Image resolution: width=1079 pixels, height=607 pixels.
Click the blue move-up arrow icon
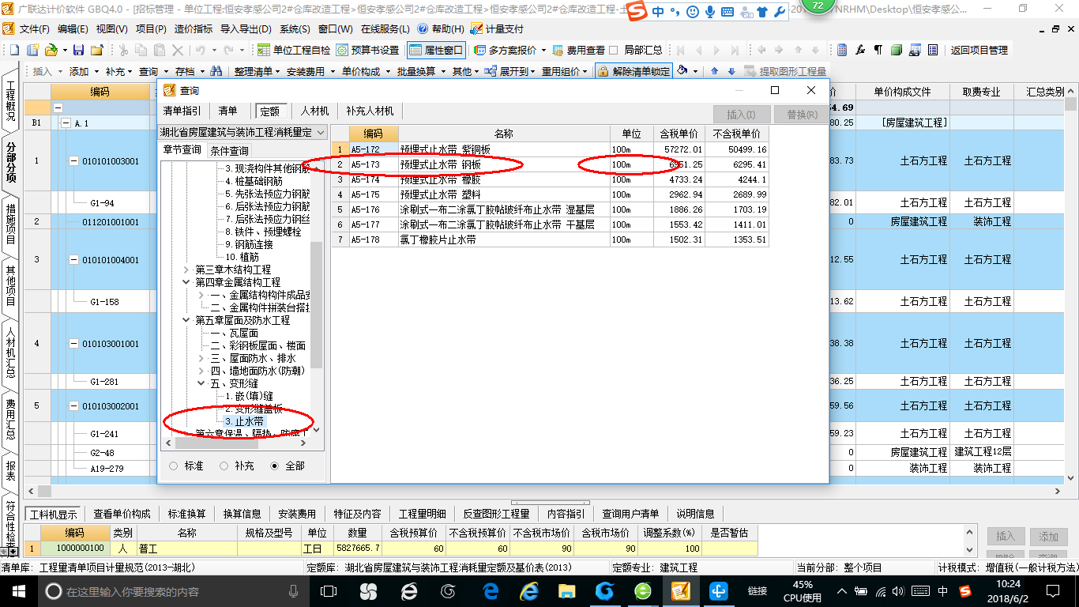pyautogui.click(x=715, y=71)
